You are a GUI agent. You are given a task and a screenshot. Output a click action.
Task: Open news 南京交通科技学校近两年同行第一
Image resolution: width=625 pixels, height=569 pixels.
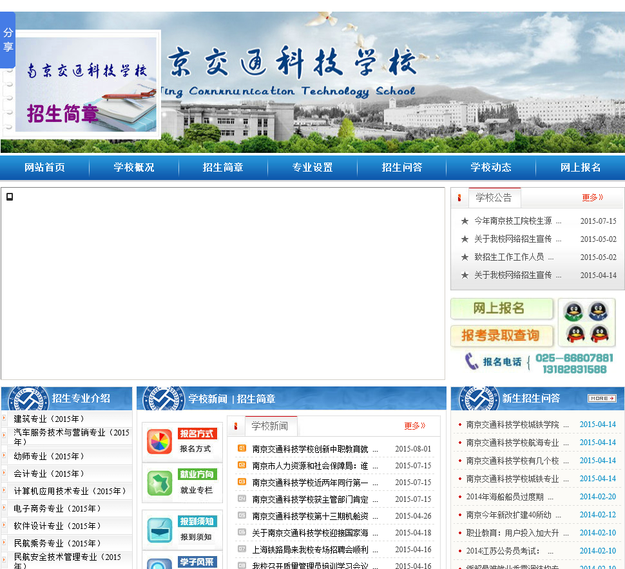314,483
